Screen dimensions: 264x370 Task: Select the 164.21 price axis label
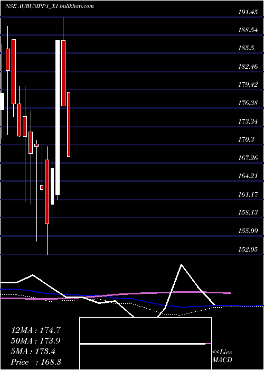click(x=248, y=176)
